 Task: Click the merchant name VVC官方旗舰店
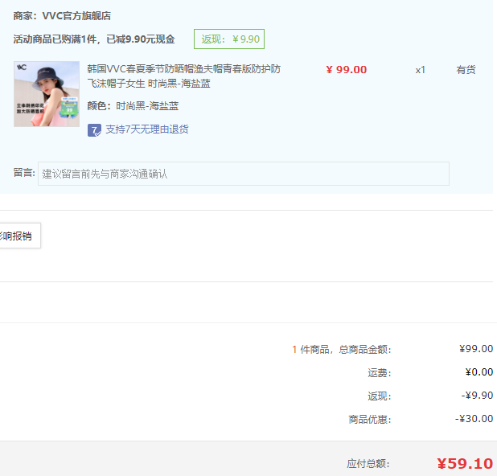click(x=76, y=15)
